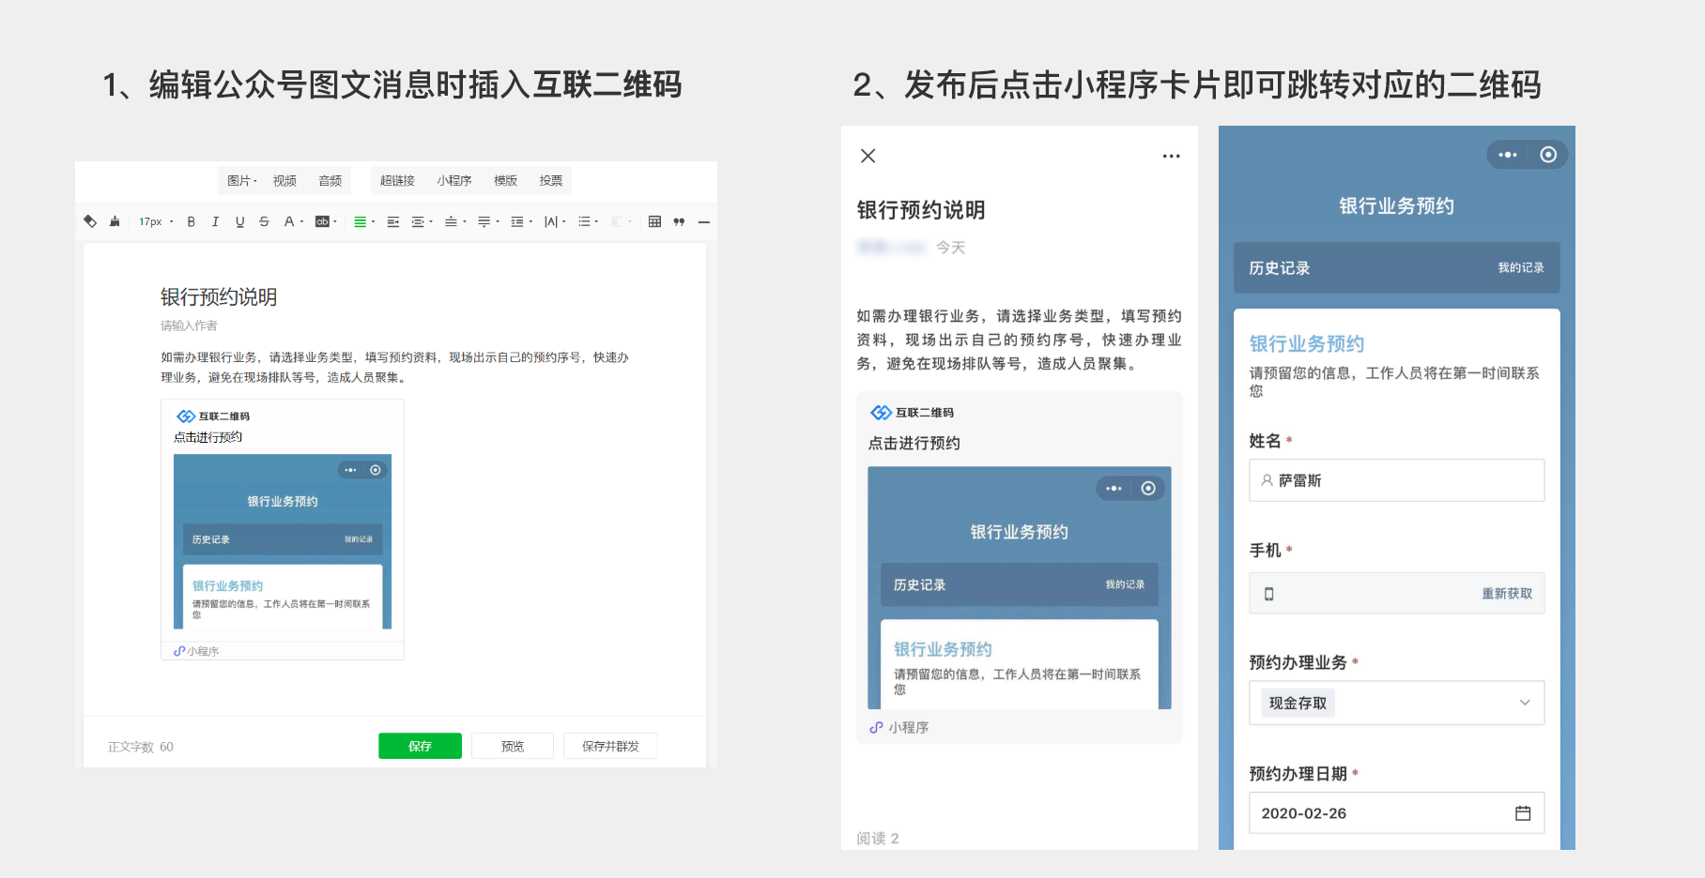1705x878 pixels.
Task: Click the eraser clear-format icon
Action: pyautogui.click(x=90, y=222)
